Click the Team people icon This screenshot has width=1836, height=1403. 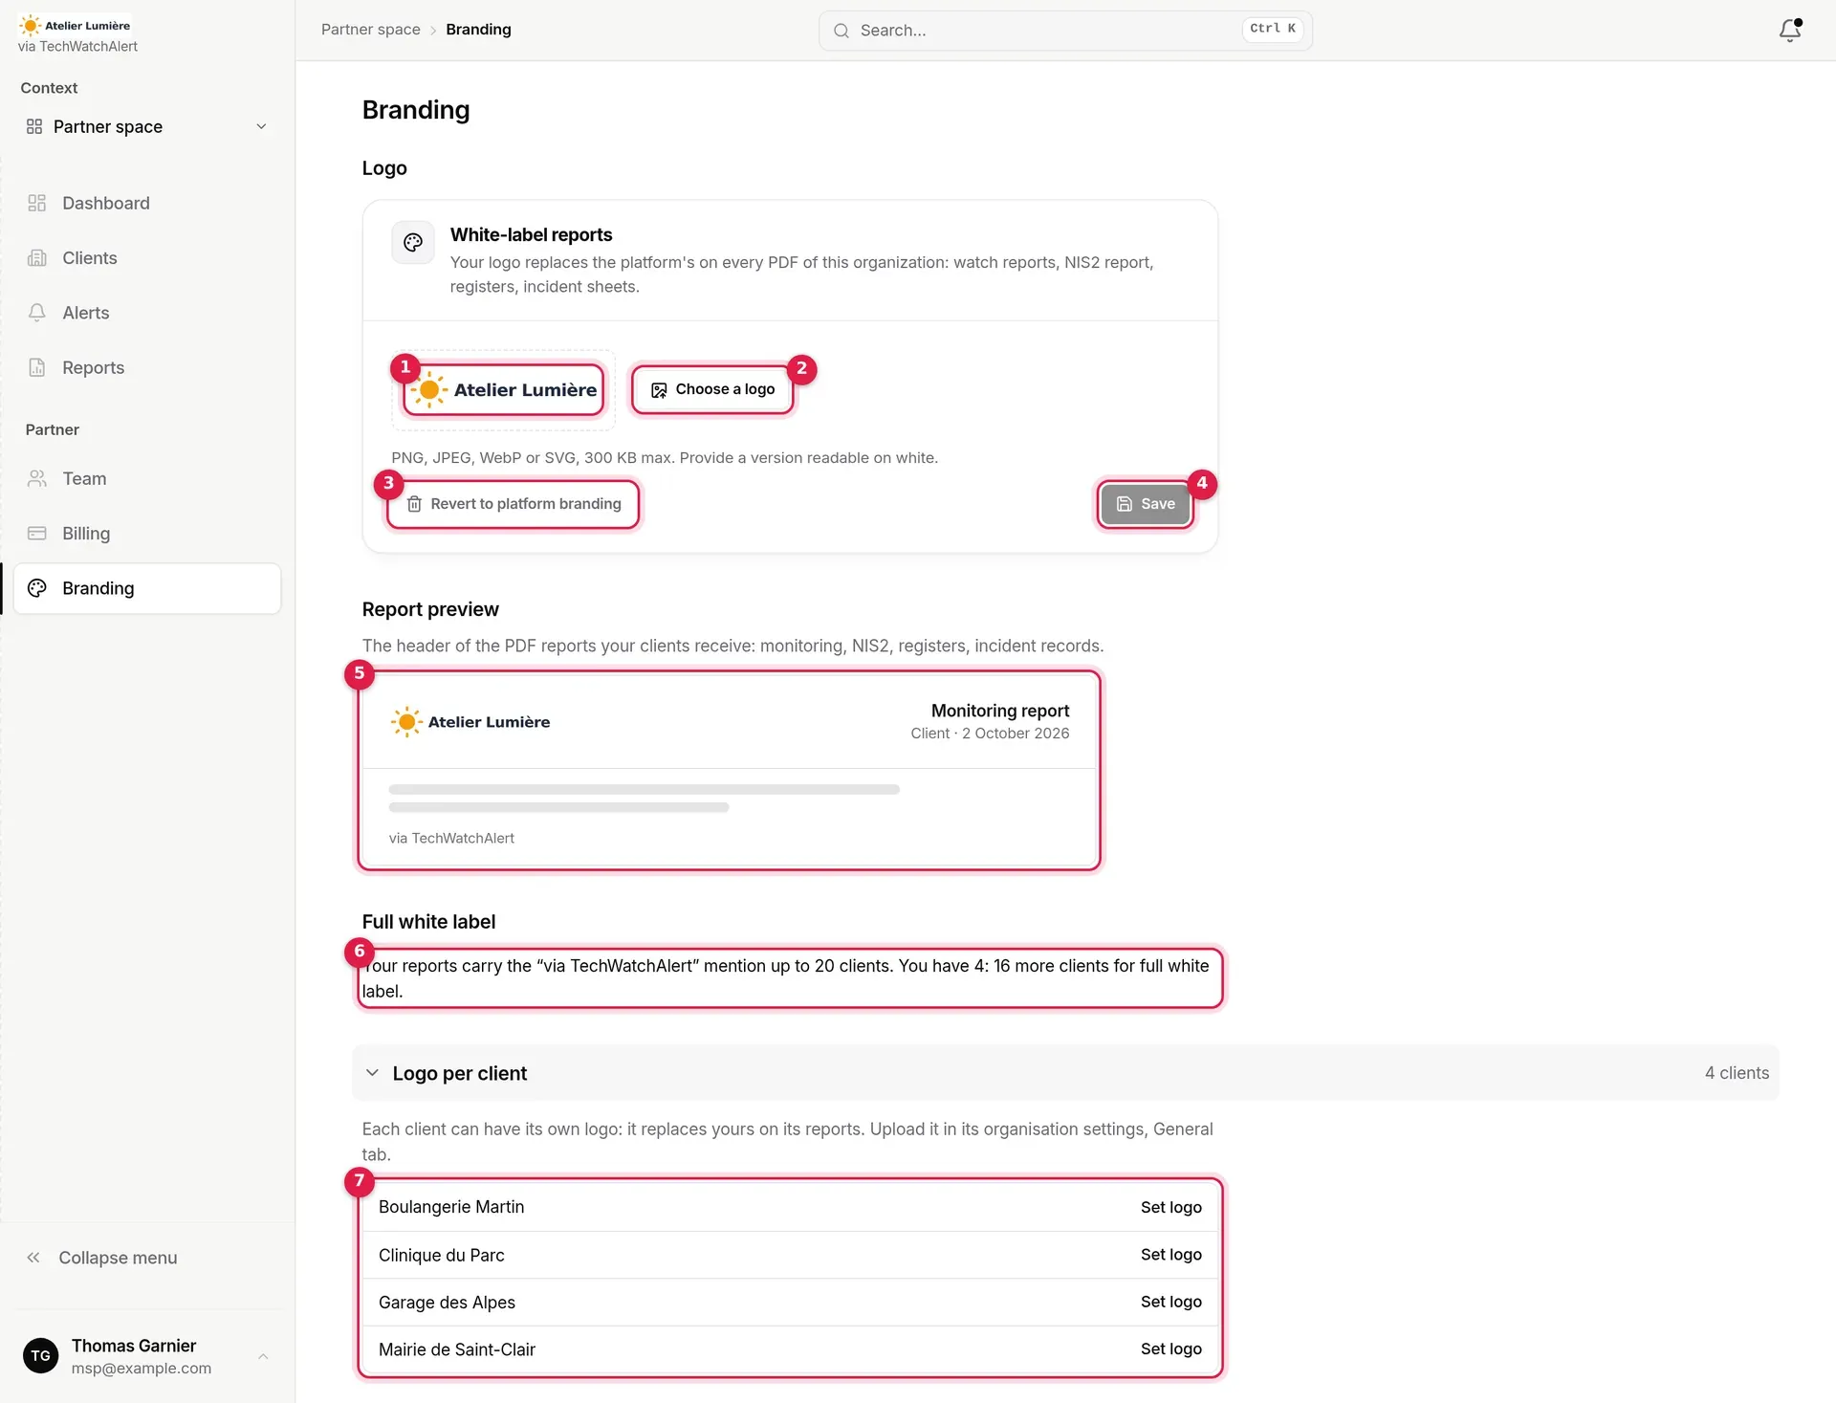37,478
